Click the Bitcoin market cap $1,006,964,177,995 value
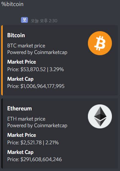 [x=42, y=86]
